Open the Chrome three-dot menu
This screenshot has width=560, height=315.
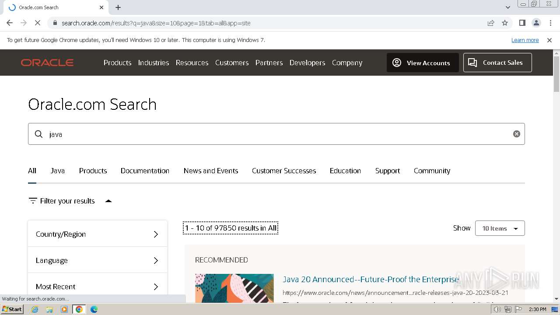click(x=550, y=23)
